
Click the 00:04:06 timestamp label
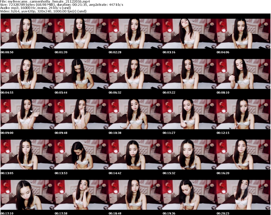223,52
